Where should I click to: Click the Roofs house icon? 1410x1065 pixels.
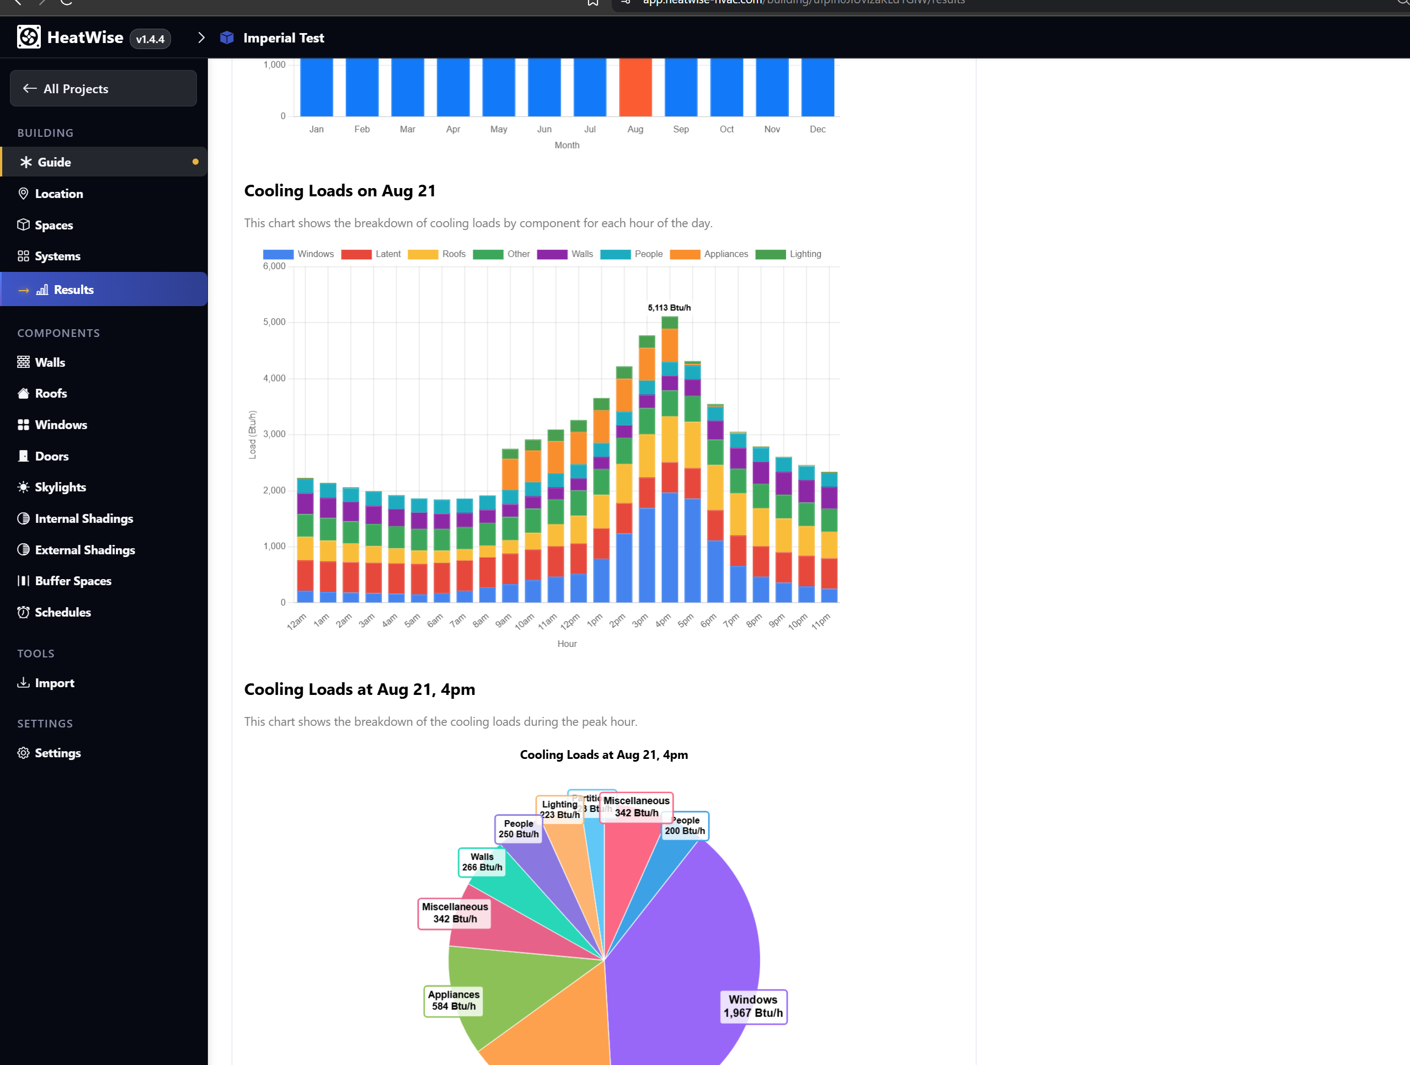(x=24, y=393)
